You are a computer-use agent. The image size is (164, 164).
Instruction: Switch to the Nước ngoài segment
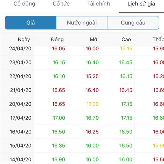tap(82, 23)
